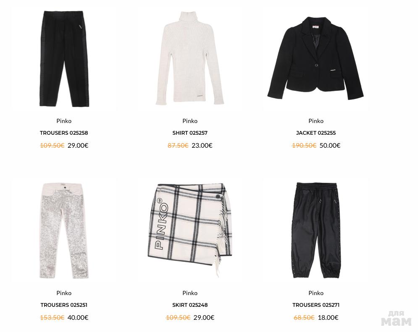Click the 18.00€ trousers sale price
This screenshot has height=332, width=418.
click(x=328, y=317)
